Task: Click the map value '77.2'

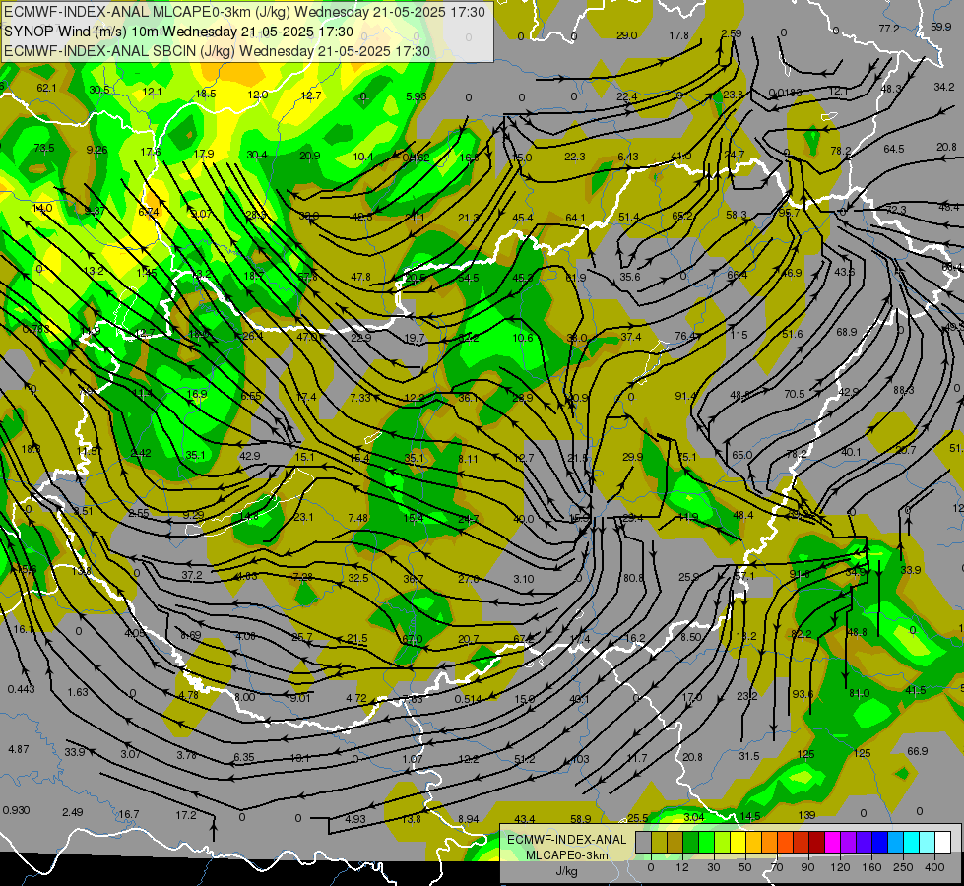Action: [x=889, y=29]
